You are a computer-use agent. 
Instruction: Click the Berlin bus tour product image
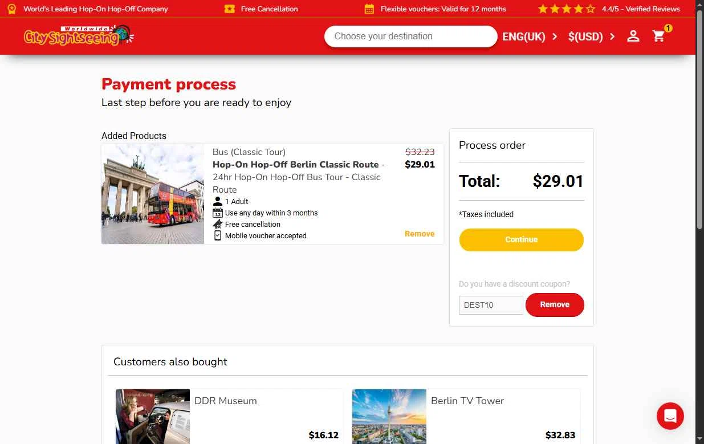pos(153,194)
